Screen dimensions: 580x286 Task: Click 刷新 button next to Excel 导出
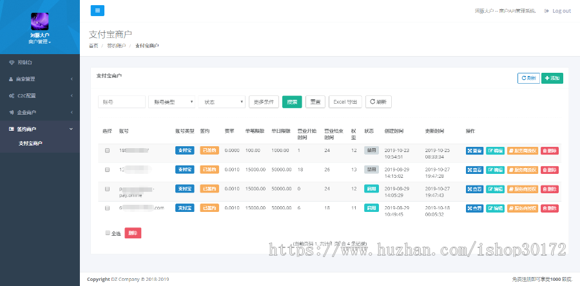tap(378, 102)
